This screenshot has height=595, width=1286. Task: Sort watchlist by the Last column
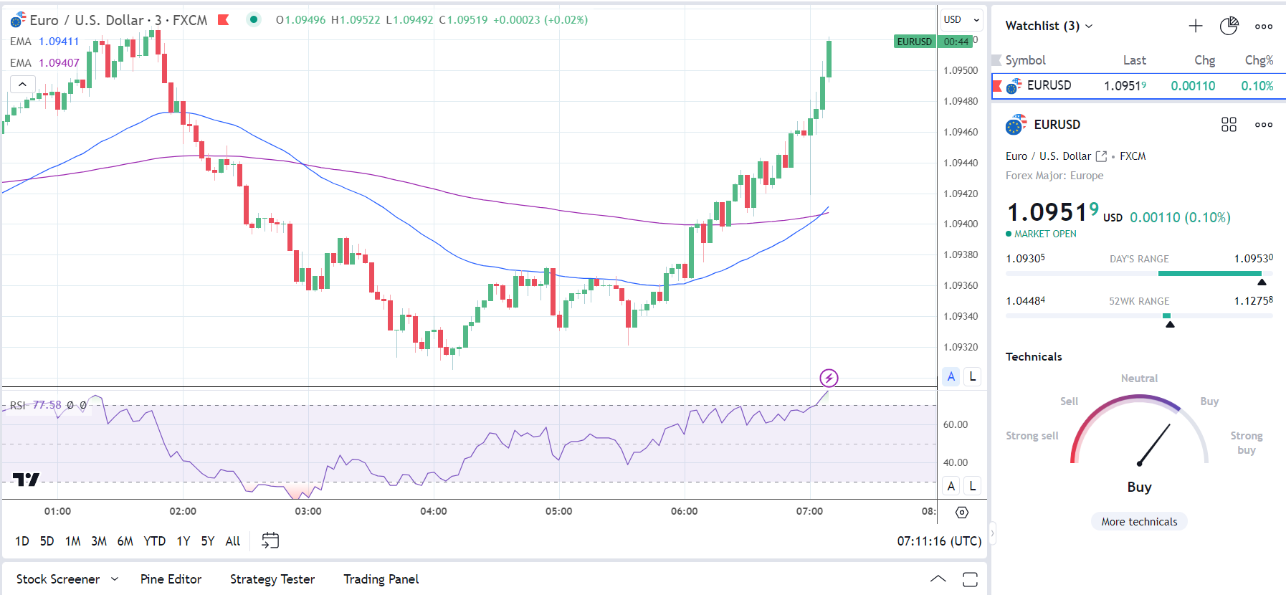pos(1134,60)
